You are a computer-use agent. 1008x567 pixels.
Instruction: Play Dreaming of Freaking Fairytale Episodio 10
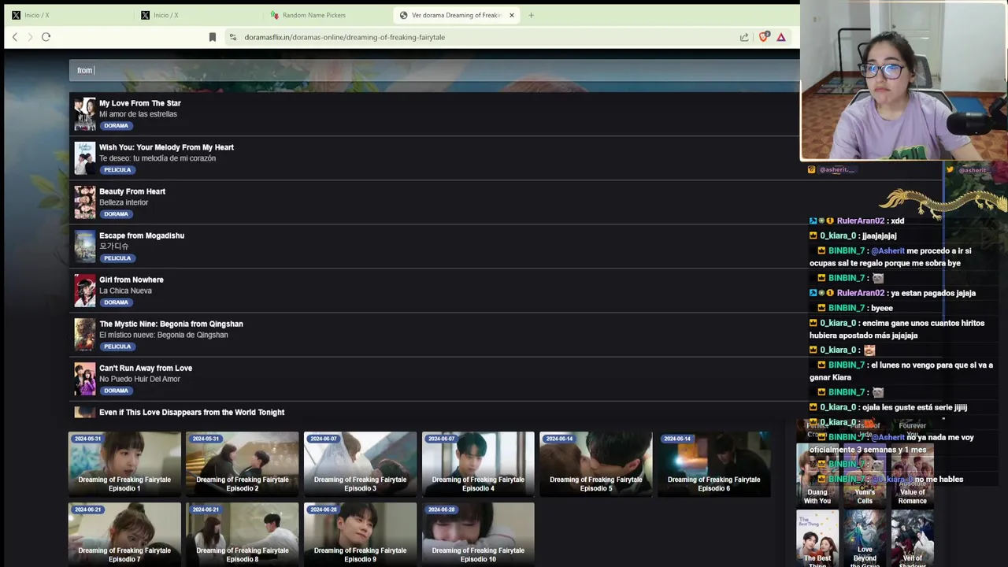pos(478,535)
